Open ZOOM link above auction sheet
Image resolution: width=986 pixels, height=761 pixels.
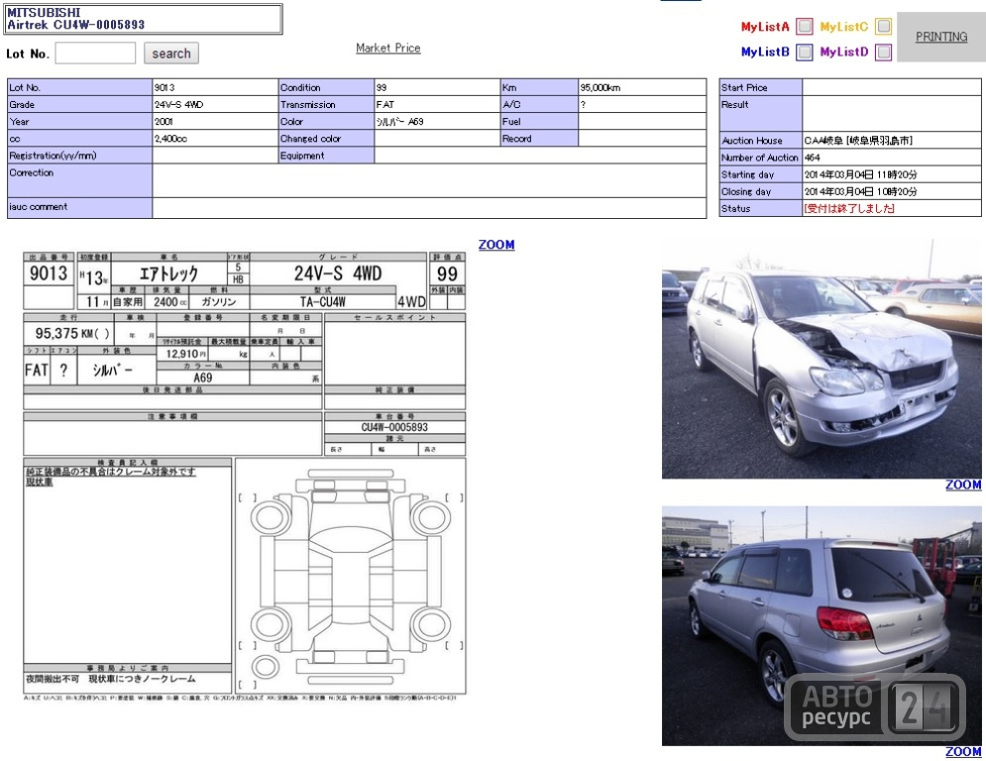click(x=496, y=245)
